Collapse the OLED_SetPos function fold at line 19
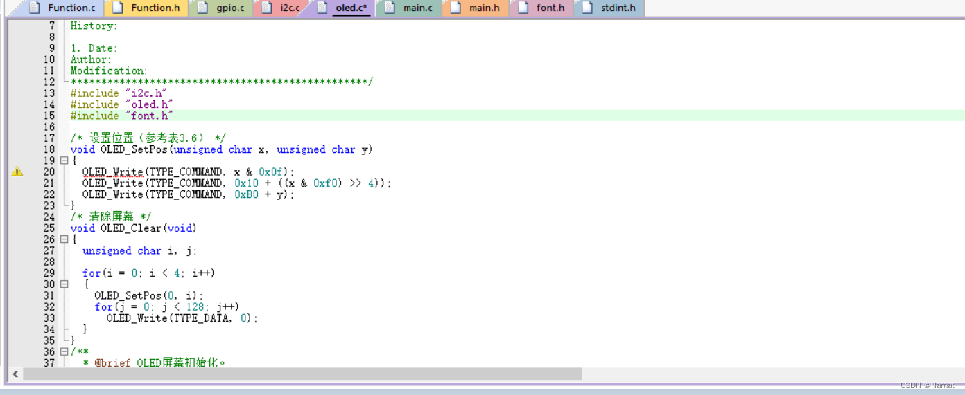 pyautogui.click(x=64, y=160)
